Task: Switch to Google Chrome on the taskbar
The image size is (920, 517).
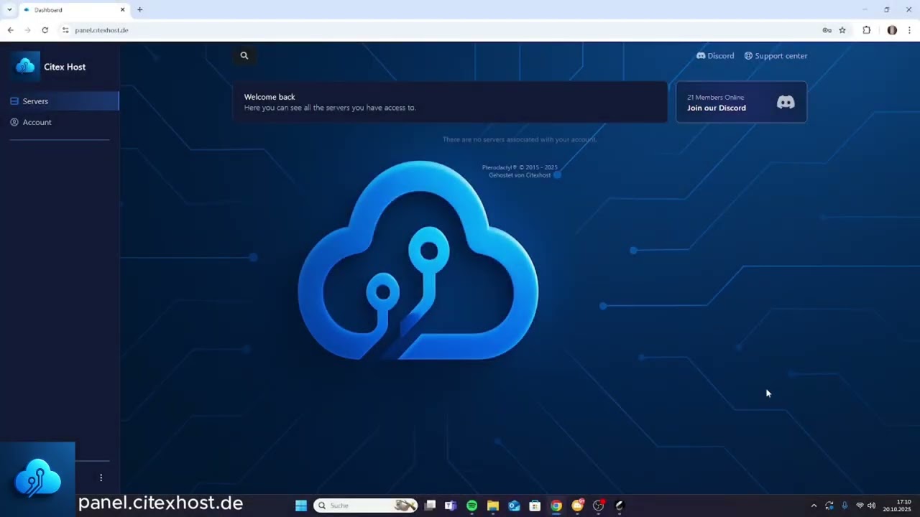Action: tap(556, 506)
